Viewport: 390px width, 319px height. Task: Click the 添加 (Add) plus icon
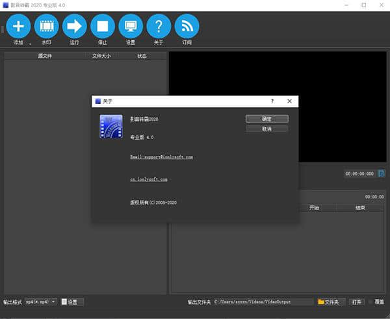(18, 27)
